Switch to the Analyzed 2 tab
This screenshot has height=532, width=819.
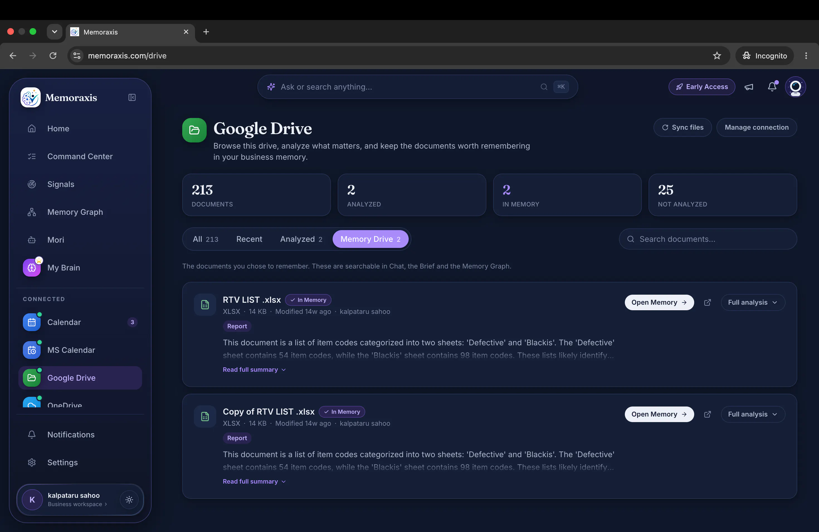(x=301, y=239)
